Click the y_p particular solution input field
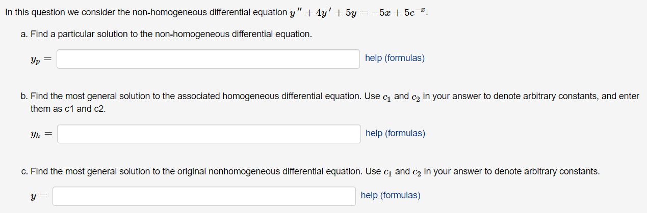This screenshot has height=213, width=647. pos(208,59)
